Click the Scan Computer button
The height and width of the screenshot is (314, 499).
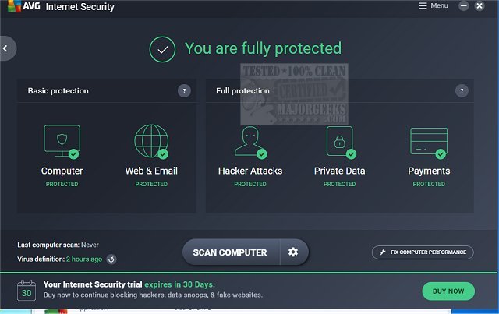pos(230,252)
